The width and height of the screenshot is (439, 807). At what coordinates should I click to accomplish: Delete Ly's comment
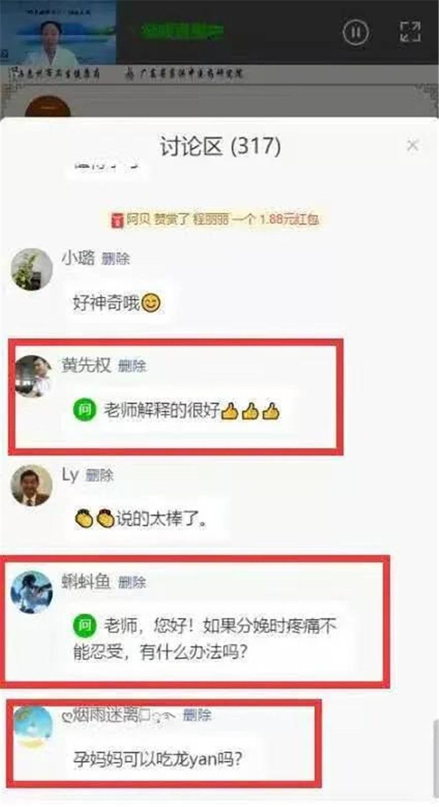tap(99, 476)
